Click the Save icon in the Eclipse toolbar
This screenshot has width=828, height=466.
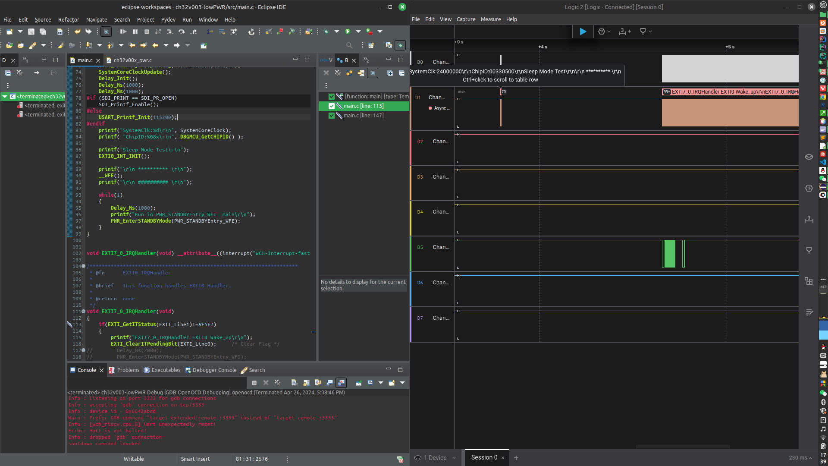[31, 31]
